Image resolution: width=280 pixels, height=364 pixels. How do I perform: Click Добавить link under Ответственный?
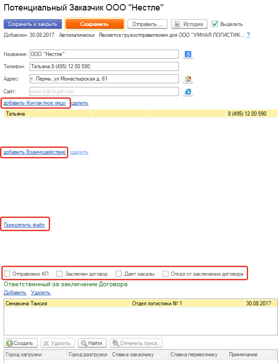(15, 293)
